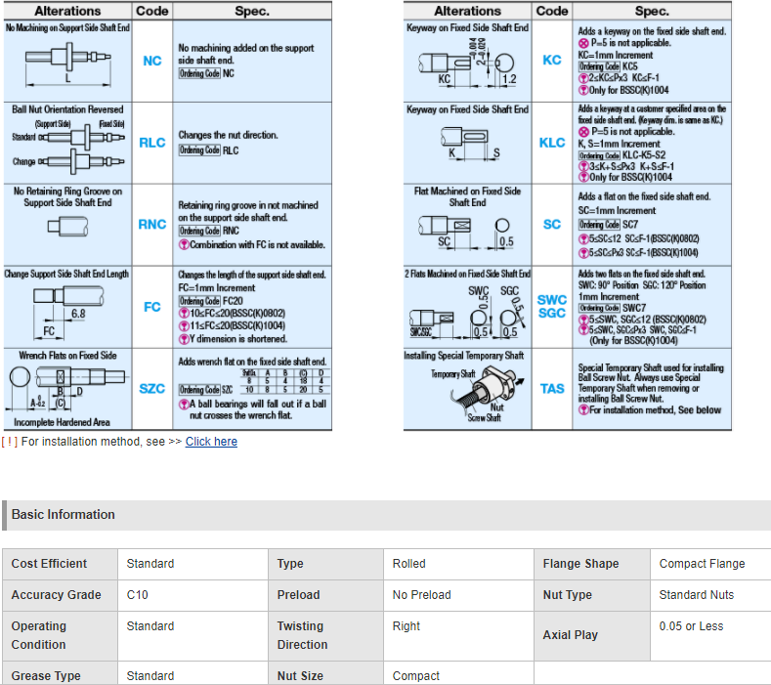
Task: Click the Ball Nut Orientation Reversed diagram
Action: [67, 147]
